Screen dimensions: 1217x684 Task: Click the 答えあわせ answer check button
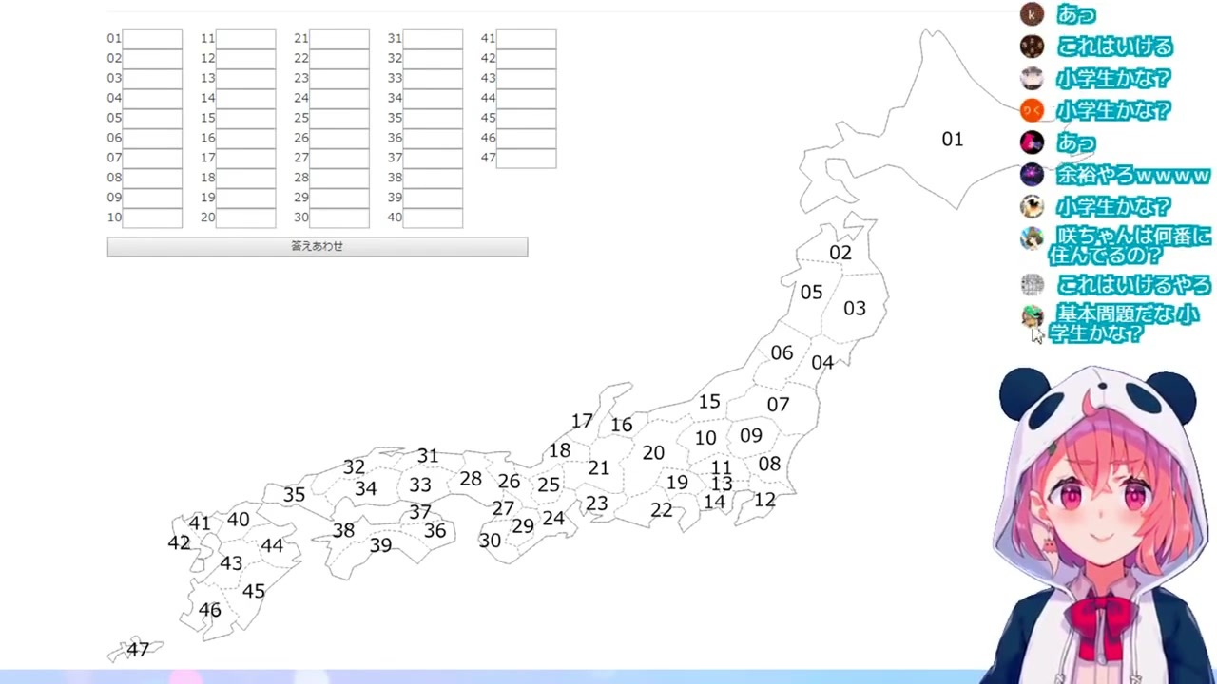[318, 247]
